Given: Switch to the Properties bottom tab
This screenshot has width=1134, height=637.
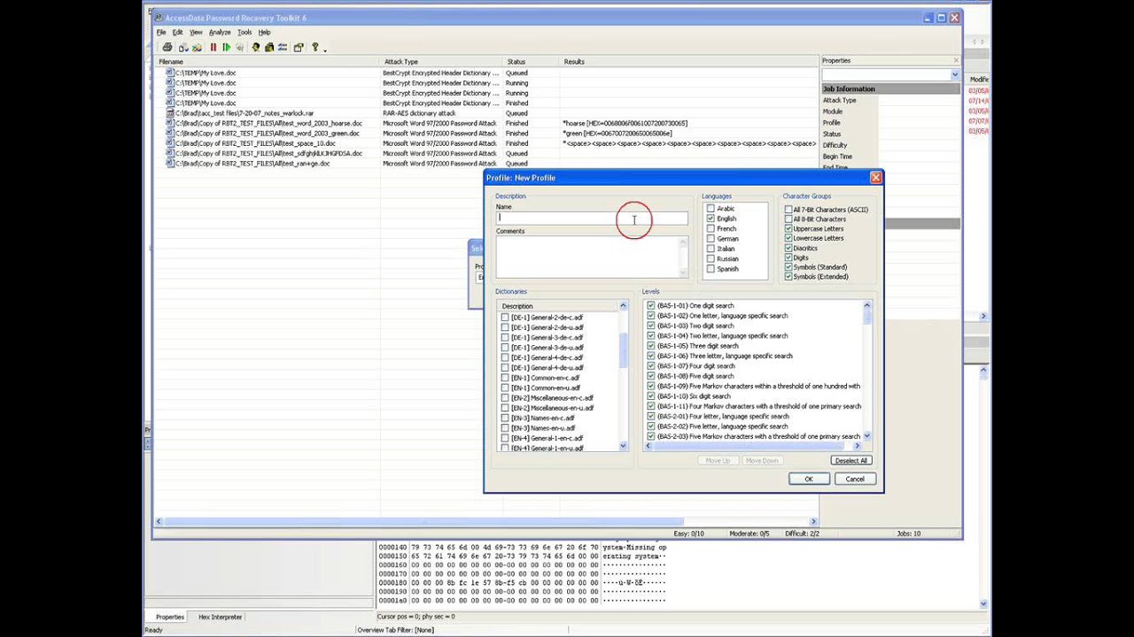Looking at the screenshot, I should coord(169,617).
